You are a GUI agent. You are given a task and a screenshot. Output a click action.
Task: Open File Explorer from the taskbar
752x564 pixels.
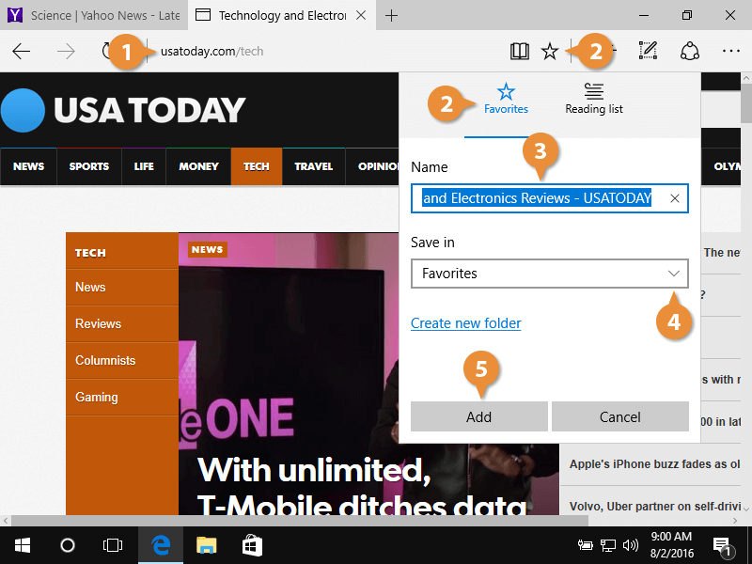(206, 544)
